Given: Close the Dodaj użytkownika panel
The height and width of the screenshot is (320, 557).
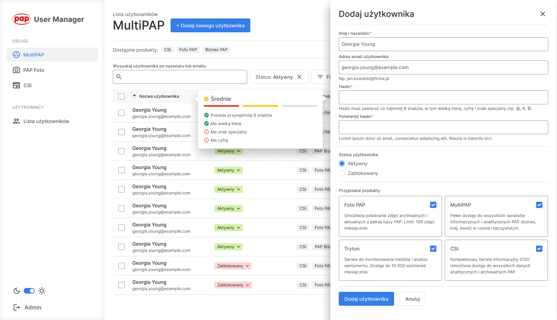Looking at the screenshot, I should click(x=543, y=14).
